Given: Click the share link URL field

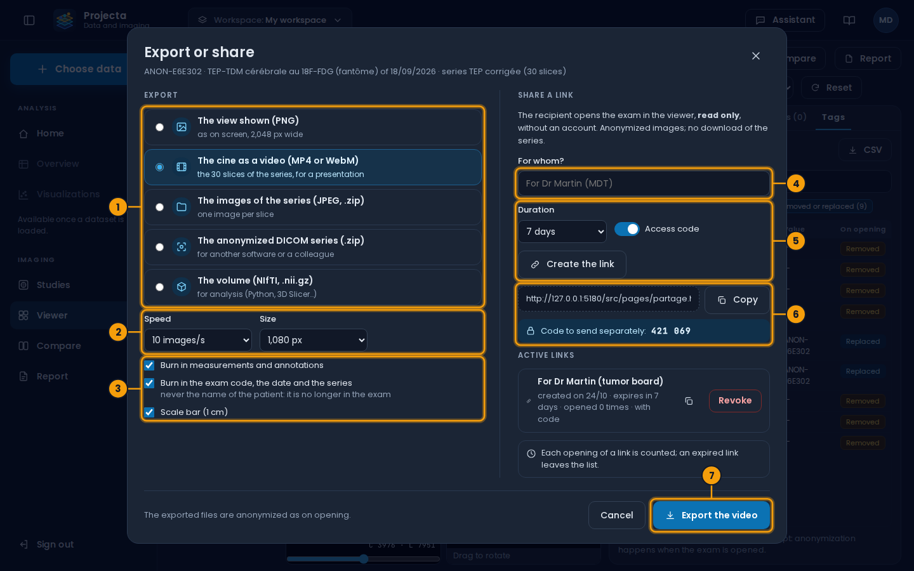Looking at the screenshot, I should click(608, 299).
